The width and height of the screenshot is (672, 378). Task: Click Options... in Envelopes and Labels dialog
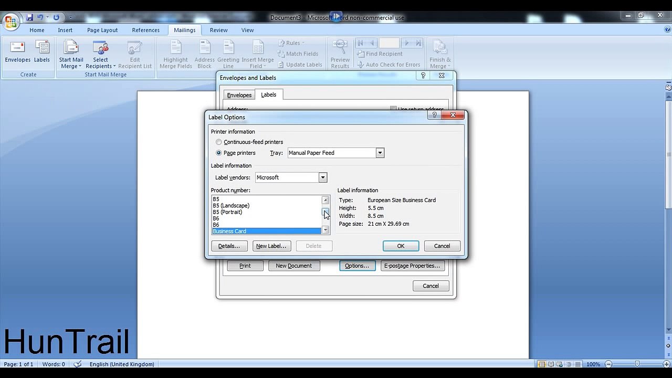click(357, 266)
